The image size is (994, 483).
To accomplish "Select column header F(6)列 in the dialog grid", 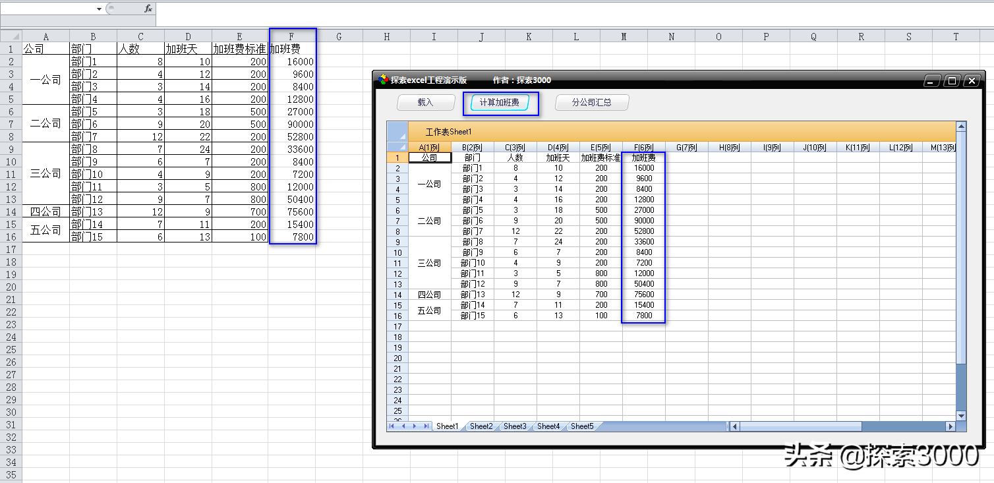I will (643, 147).
